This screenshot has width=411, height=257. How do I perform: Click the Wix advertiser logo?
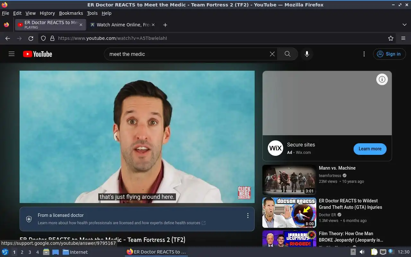point(275,148)
